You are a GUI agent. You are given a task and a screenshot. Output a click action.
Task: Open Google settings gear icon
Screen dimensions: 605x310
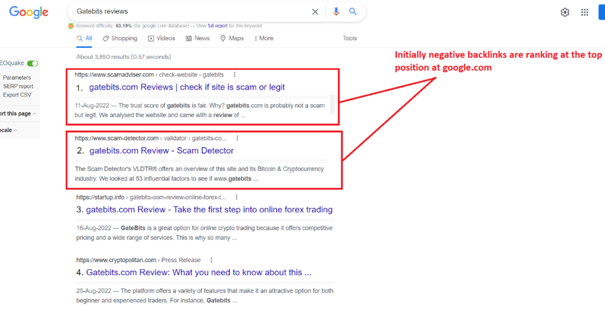(565, 12)
